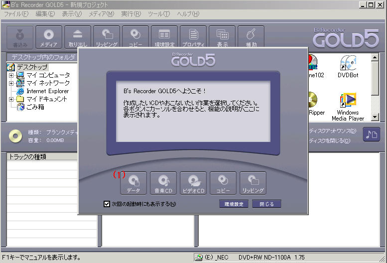Choose the ビデオCD button in the welcome dialog
The image size is (387, 263).
click(193, 183)
